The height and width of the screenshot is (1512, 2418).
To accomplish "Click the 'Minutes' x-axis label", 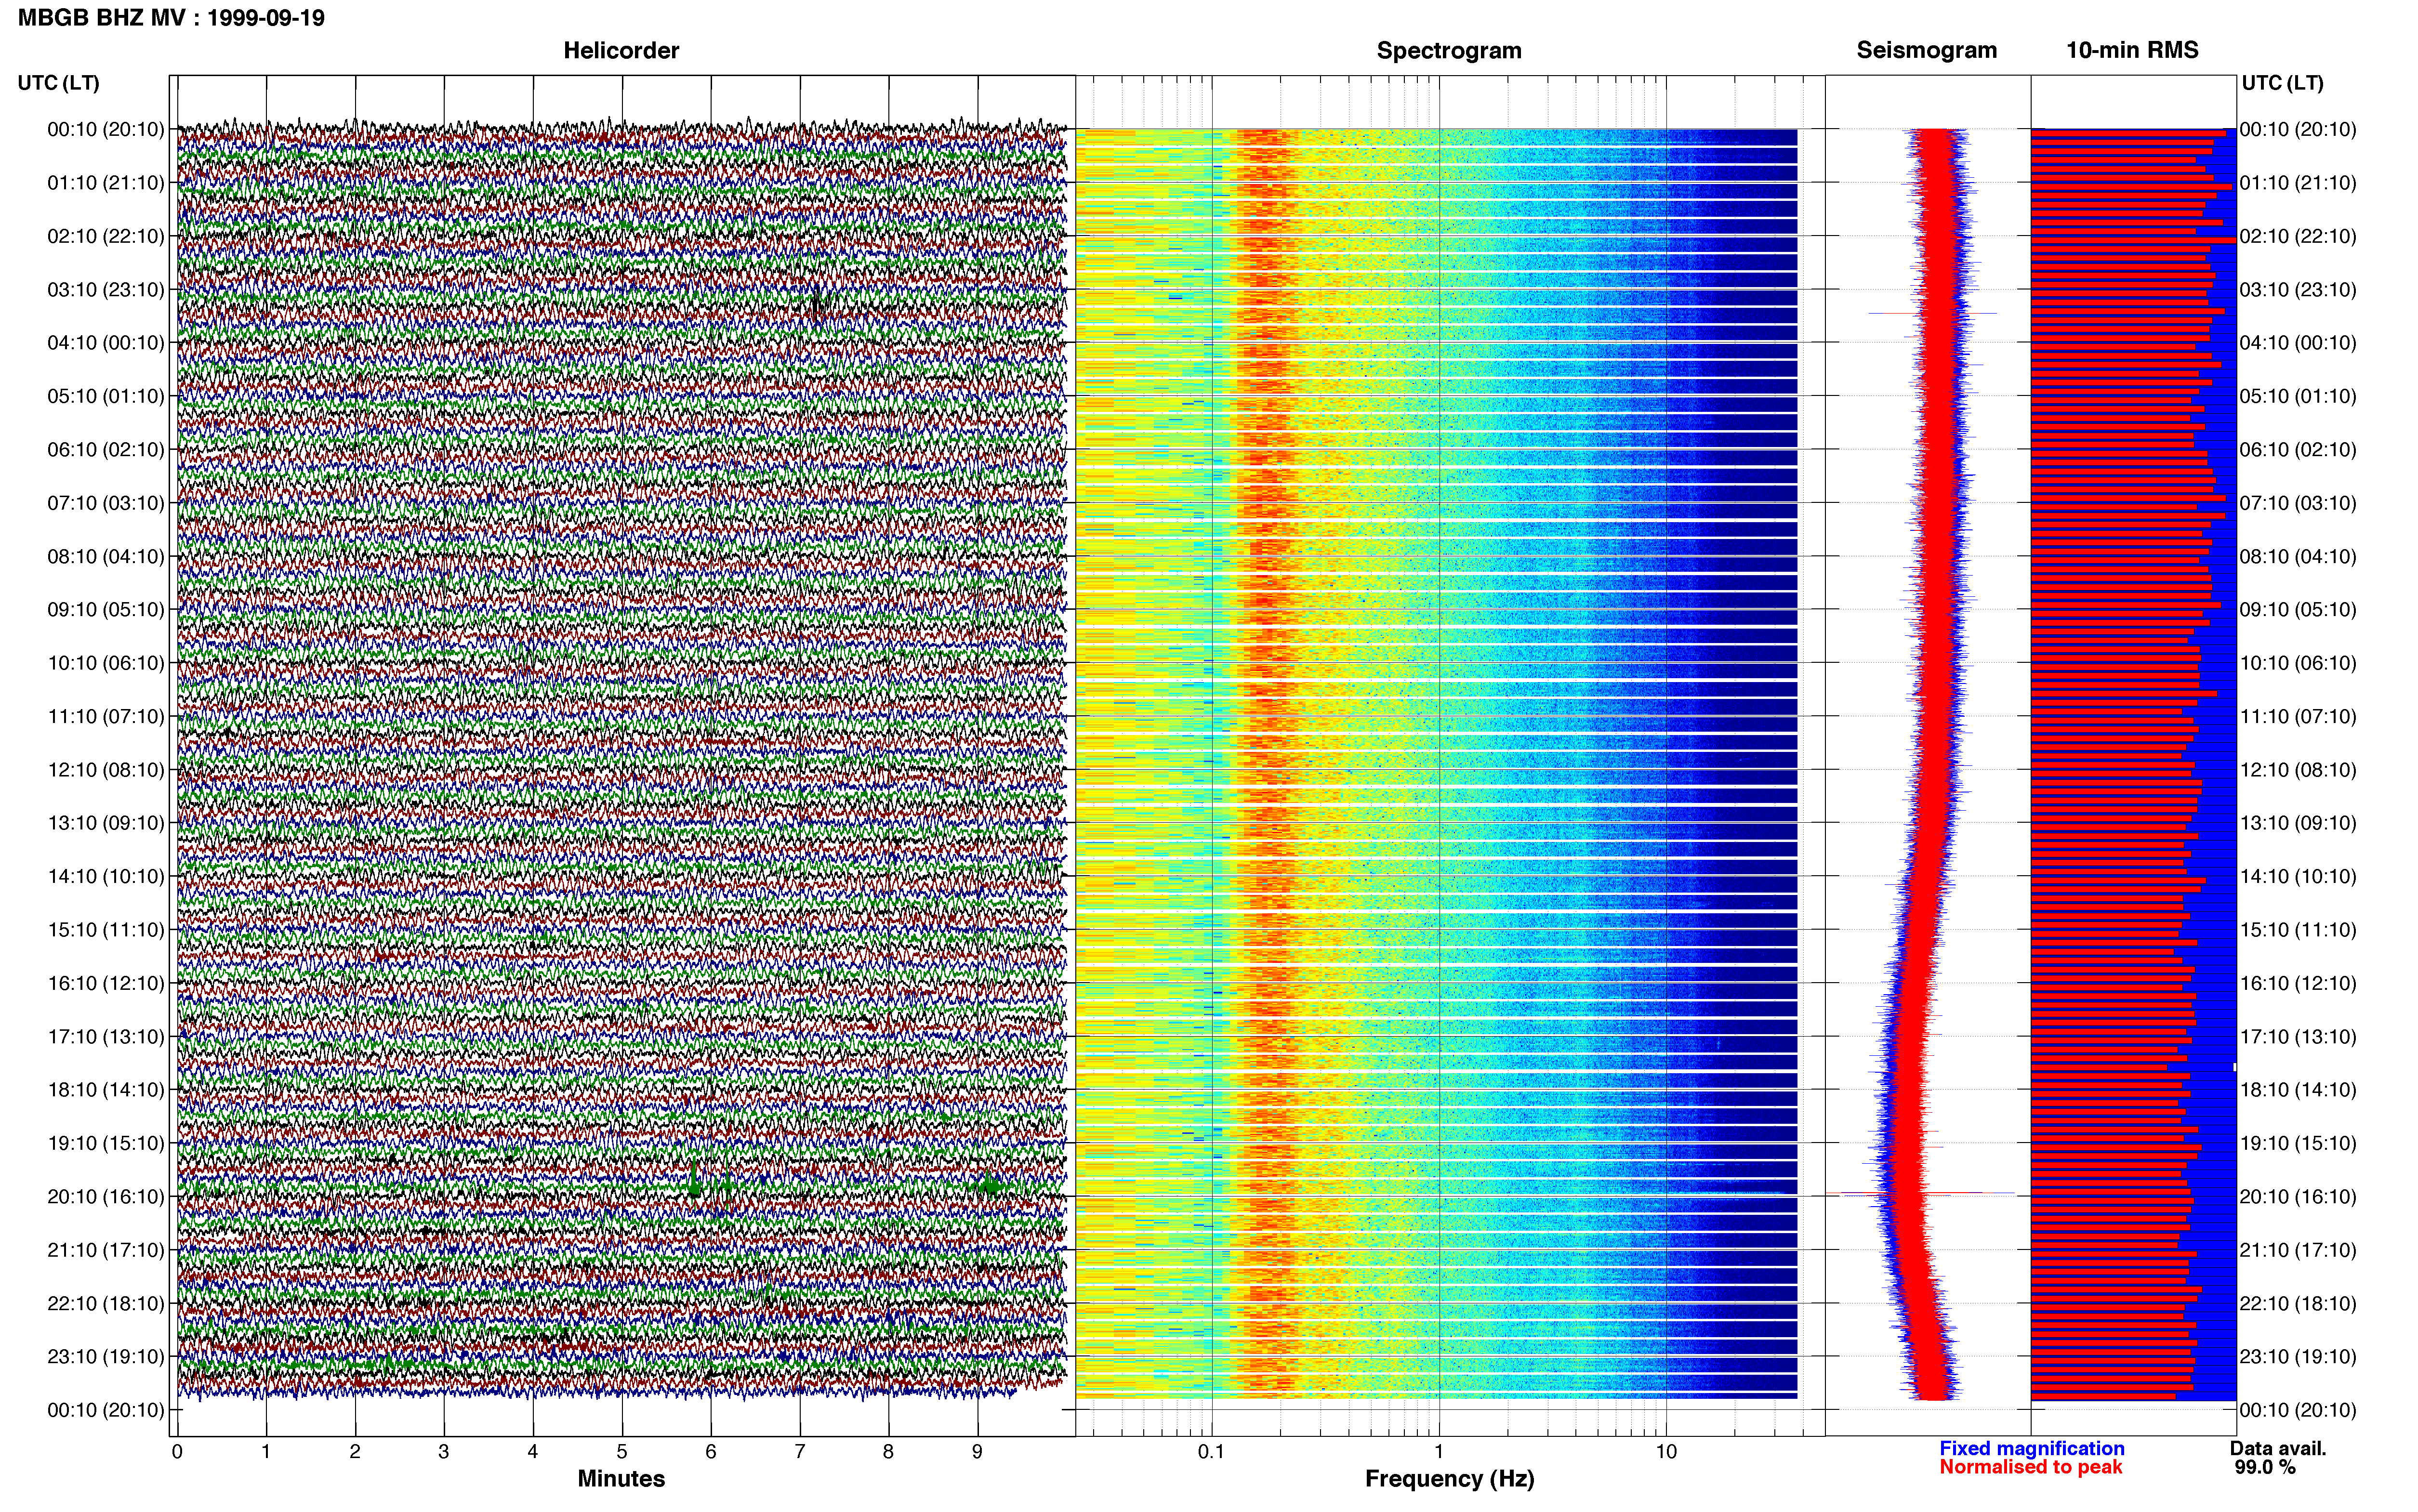I will pos(621,1479).
